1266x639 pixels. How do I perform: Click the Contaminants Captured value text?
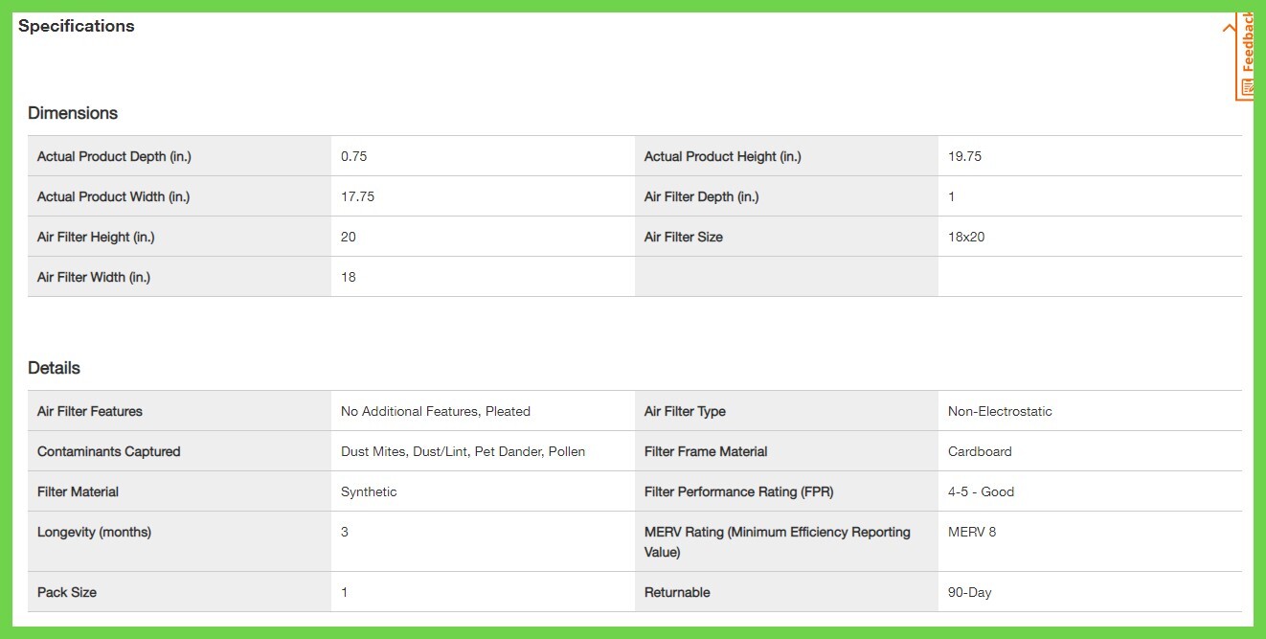pos(463,451)
